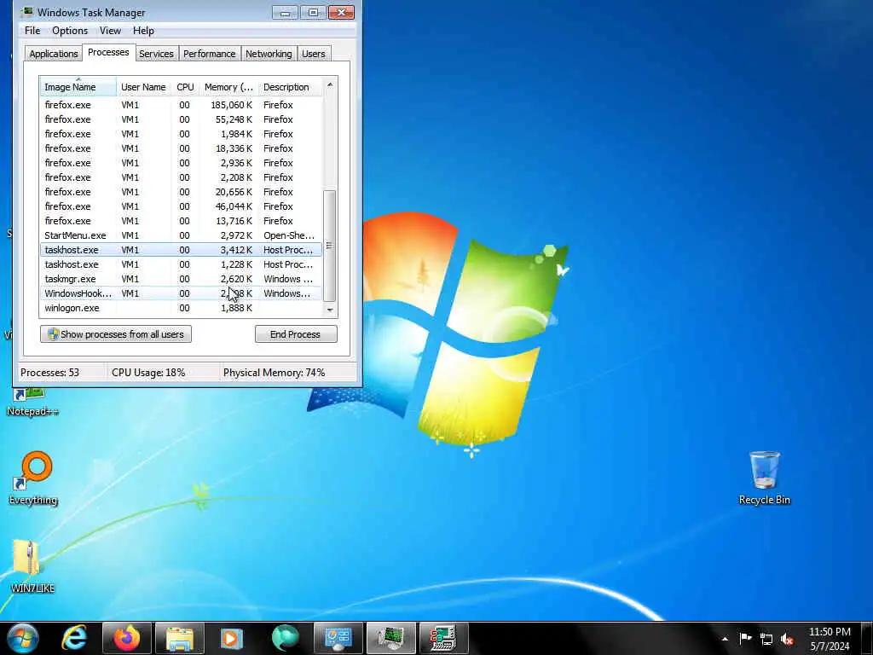
Task: Select the firefox.exe row using 2,936 K
Action: (182, 163)
